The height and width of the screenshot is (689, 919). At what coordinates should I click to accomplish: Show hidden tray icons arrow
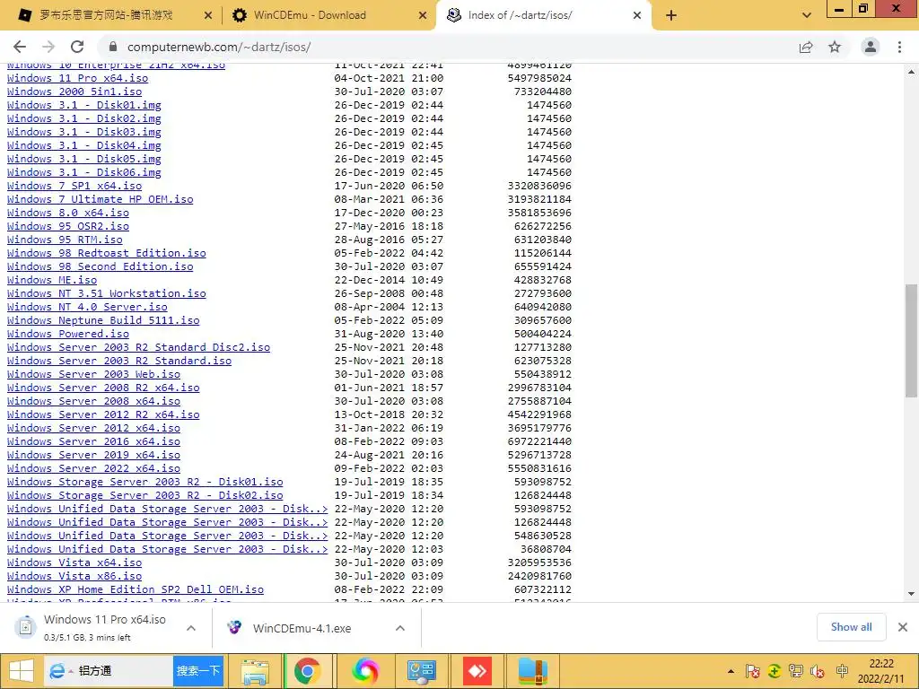click(x=731, y=671)
